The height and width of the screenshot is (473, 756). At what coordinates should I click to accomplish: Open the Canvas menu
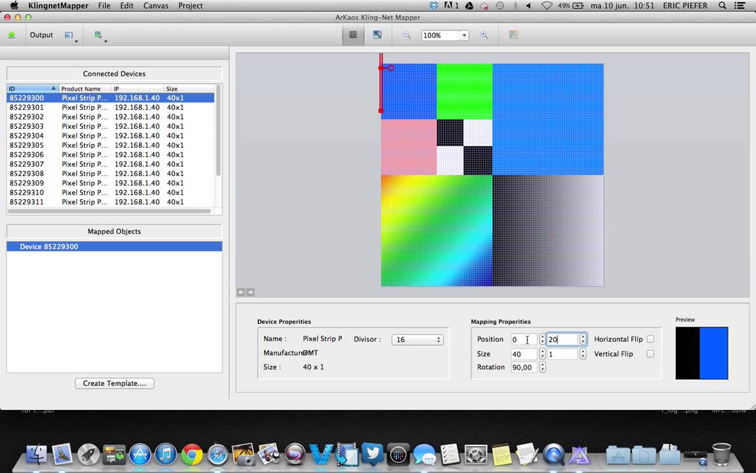[156, 6]
